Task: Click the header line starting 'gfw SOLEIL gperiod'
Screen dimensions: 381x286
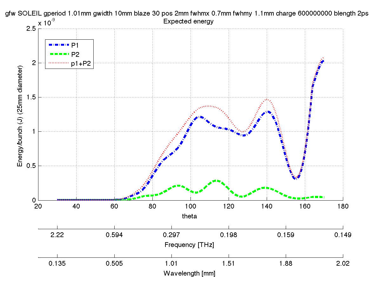Action: 187,14
